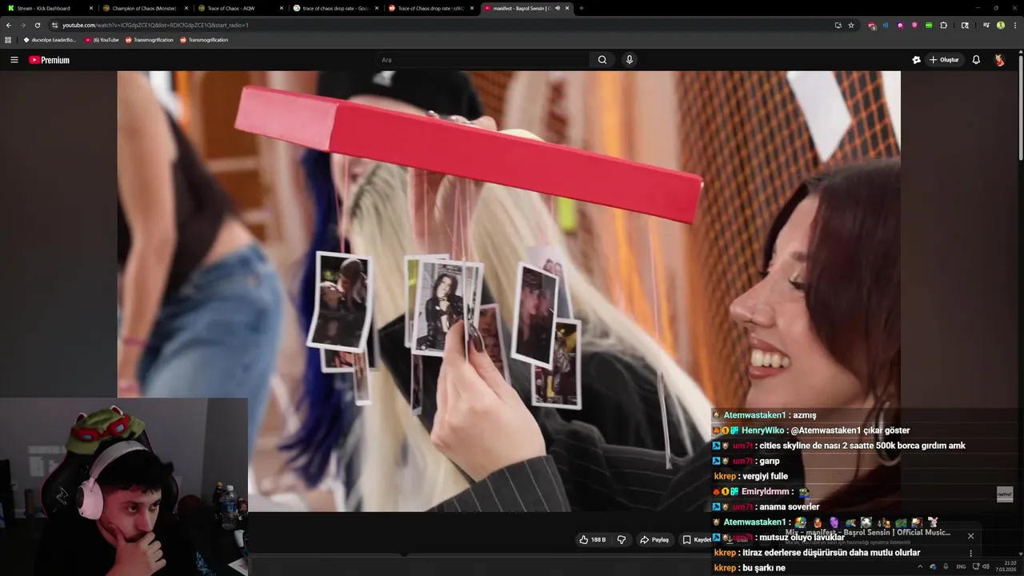The width and height of the screenshot is (1024, 576).
Task: Dislike the video with thumbs-down
Action: coord(622,540)
